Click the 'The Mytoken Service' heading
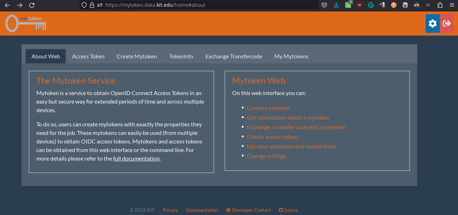The image size is (458, 215). point(76,81)
